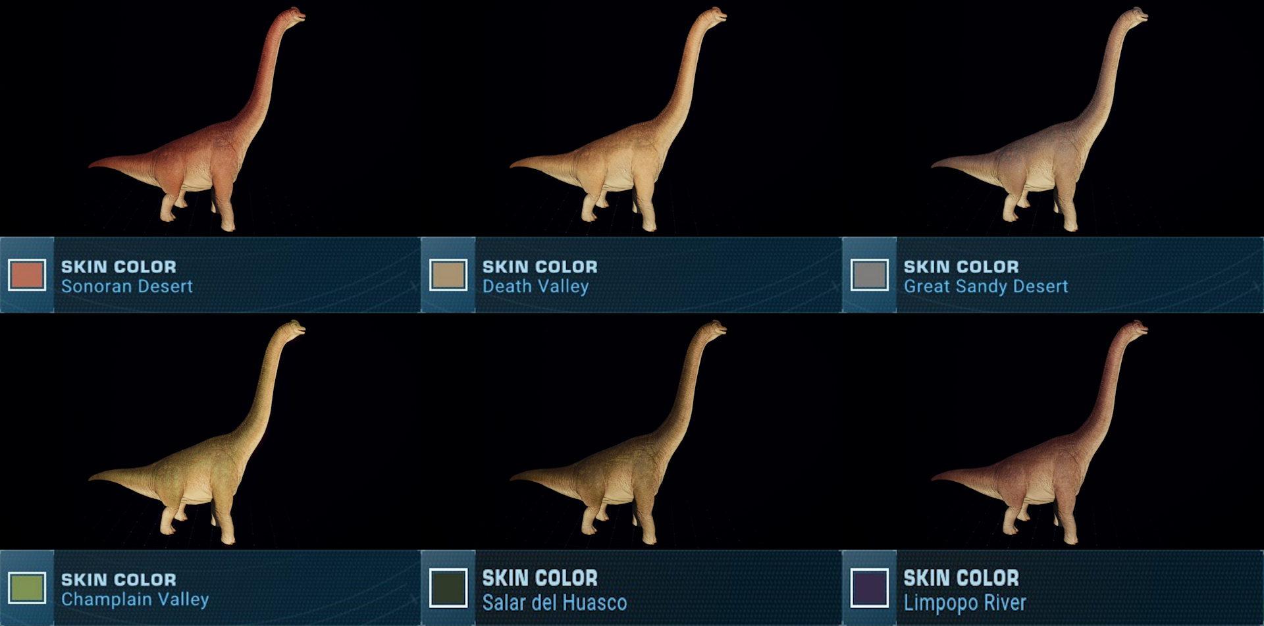Click the Champlain Valley skin color label
Image resolution: width=1264 pixels, height=626 pixels.
(135, 599)
